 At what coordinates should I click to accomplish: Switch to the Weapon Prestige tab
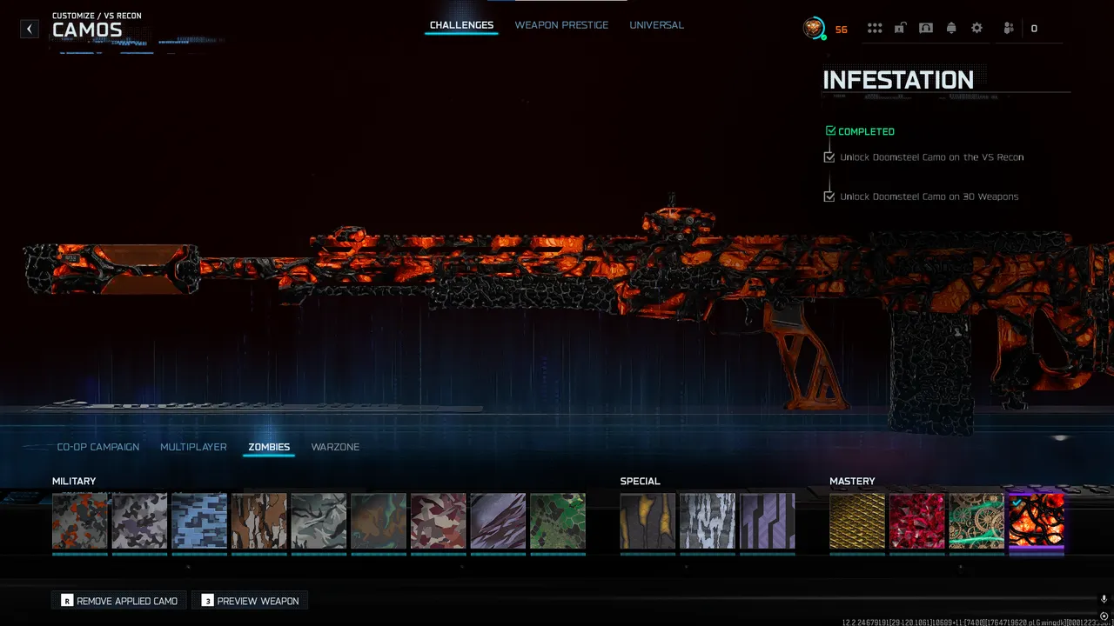click(x=561, y=25)
